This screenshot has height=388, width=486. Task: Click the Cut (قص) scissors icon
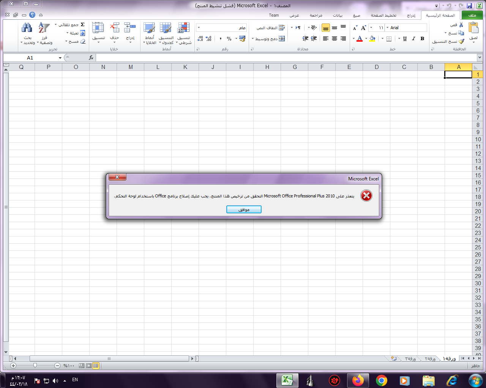(461, 25)
